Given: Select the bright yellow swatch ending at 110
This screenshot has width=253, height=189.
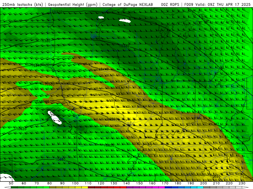Looking at the screenshot, I should (x=85, y=187).
